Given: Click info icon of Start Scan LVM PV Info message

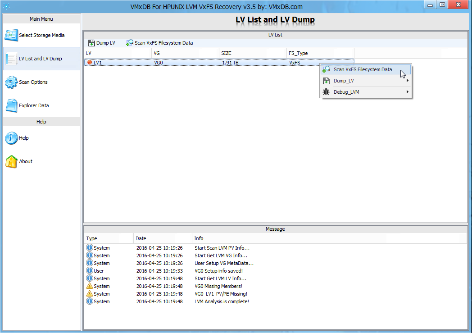Looking at the screenshot, I should (x=90, y=247).
